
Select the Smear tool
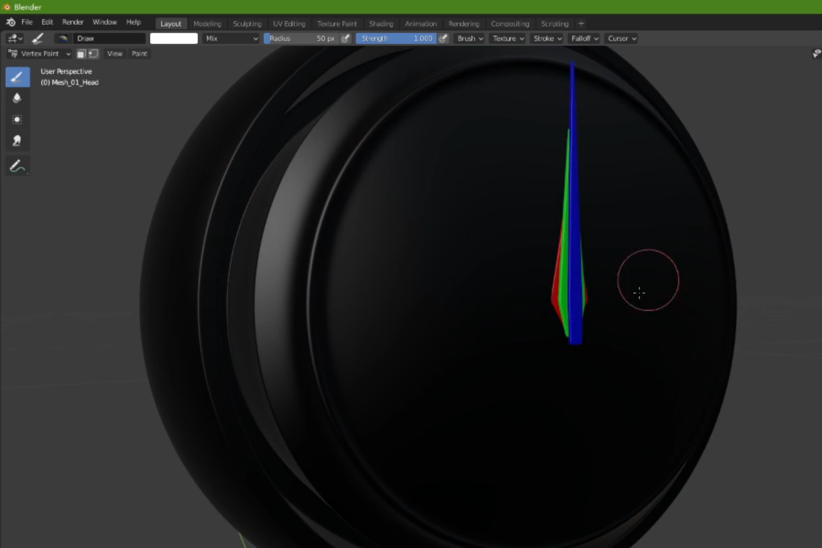pos(17,141)
